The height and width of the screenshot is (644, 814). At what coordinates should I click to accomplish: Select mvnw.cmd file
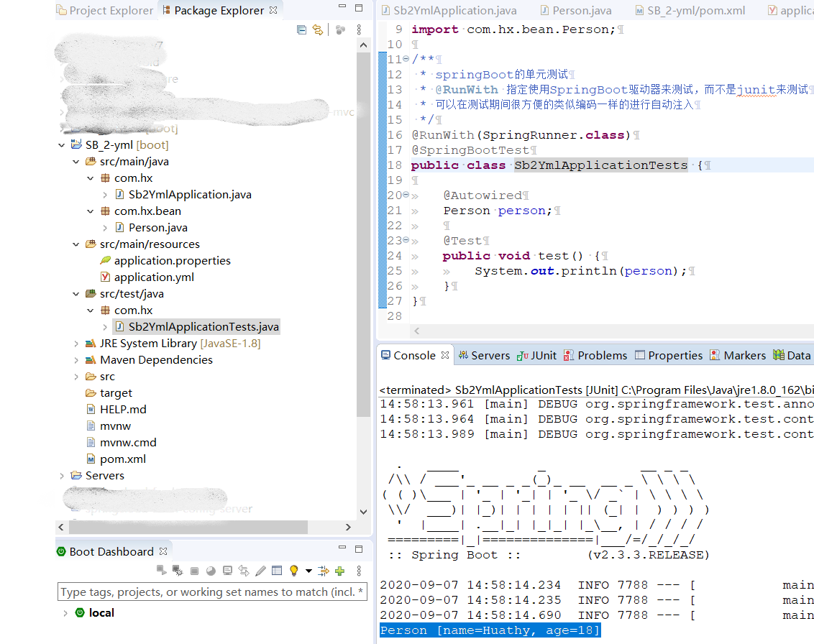(121, 443)
